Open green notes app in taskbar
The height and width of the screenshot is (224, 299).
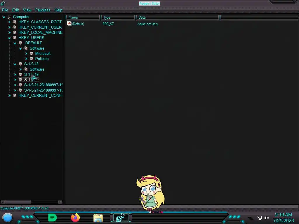(53, 218)
